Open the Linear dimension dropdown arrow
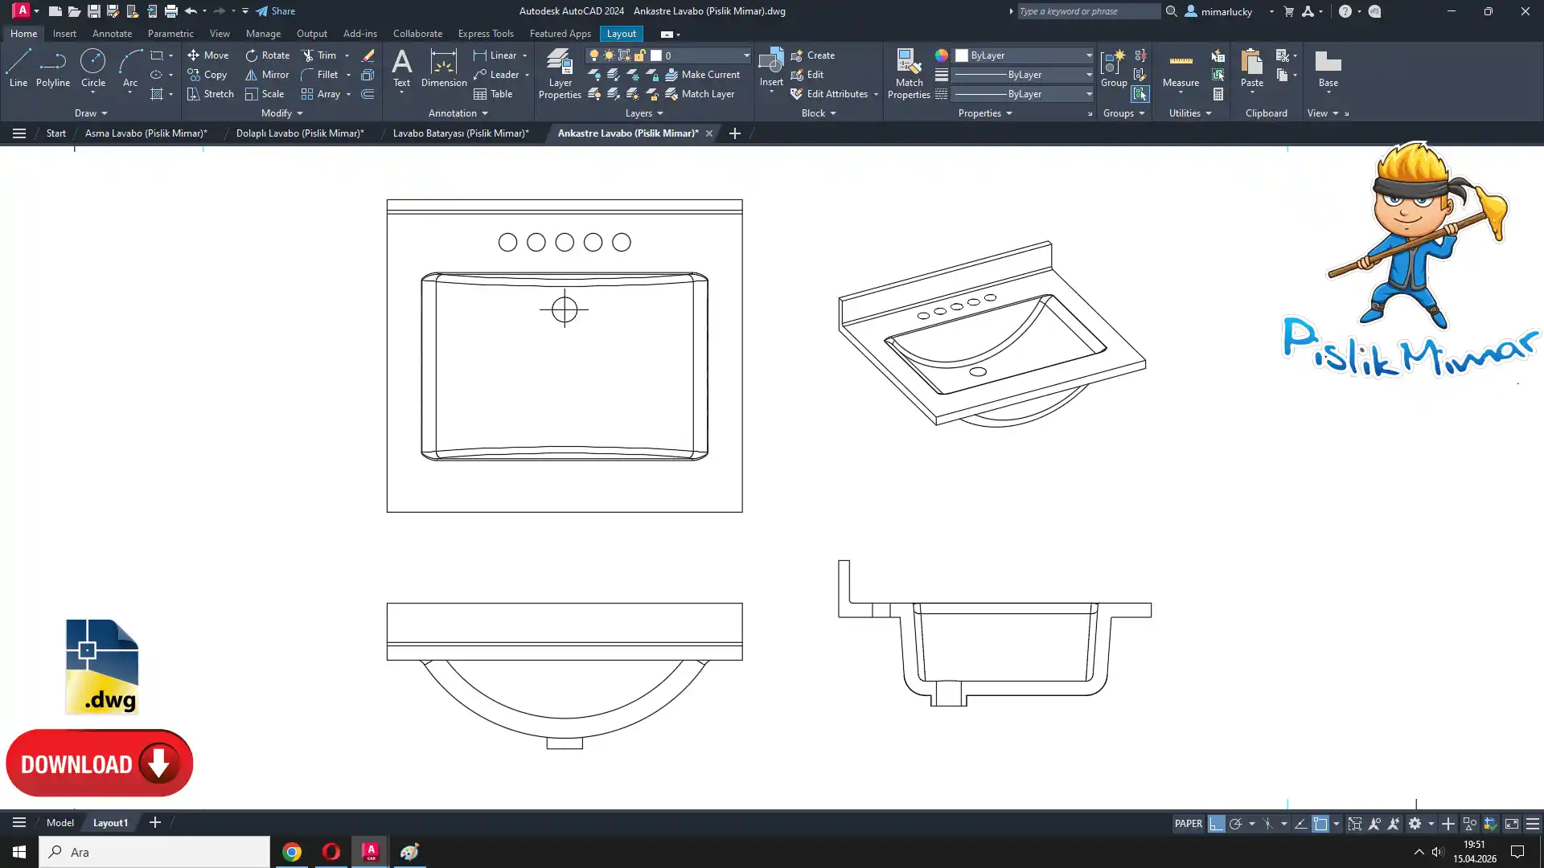Viewport: 1544px width, 868px height. click(525, 55)
